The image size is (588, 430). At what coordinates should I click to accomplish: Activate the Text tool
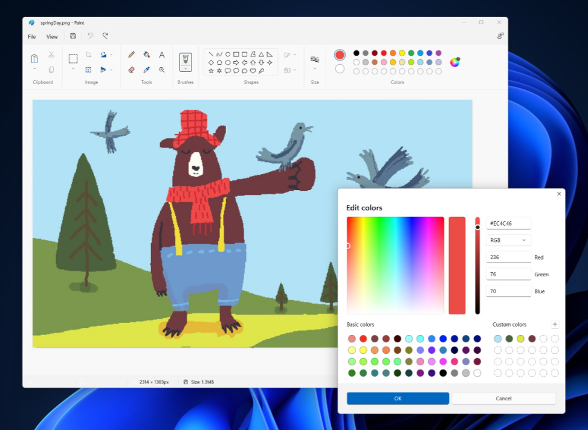point(162,54)
